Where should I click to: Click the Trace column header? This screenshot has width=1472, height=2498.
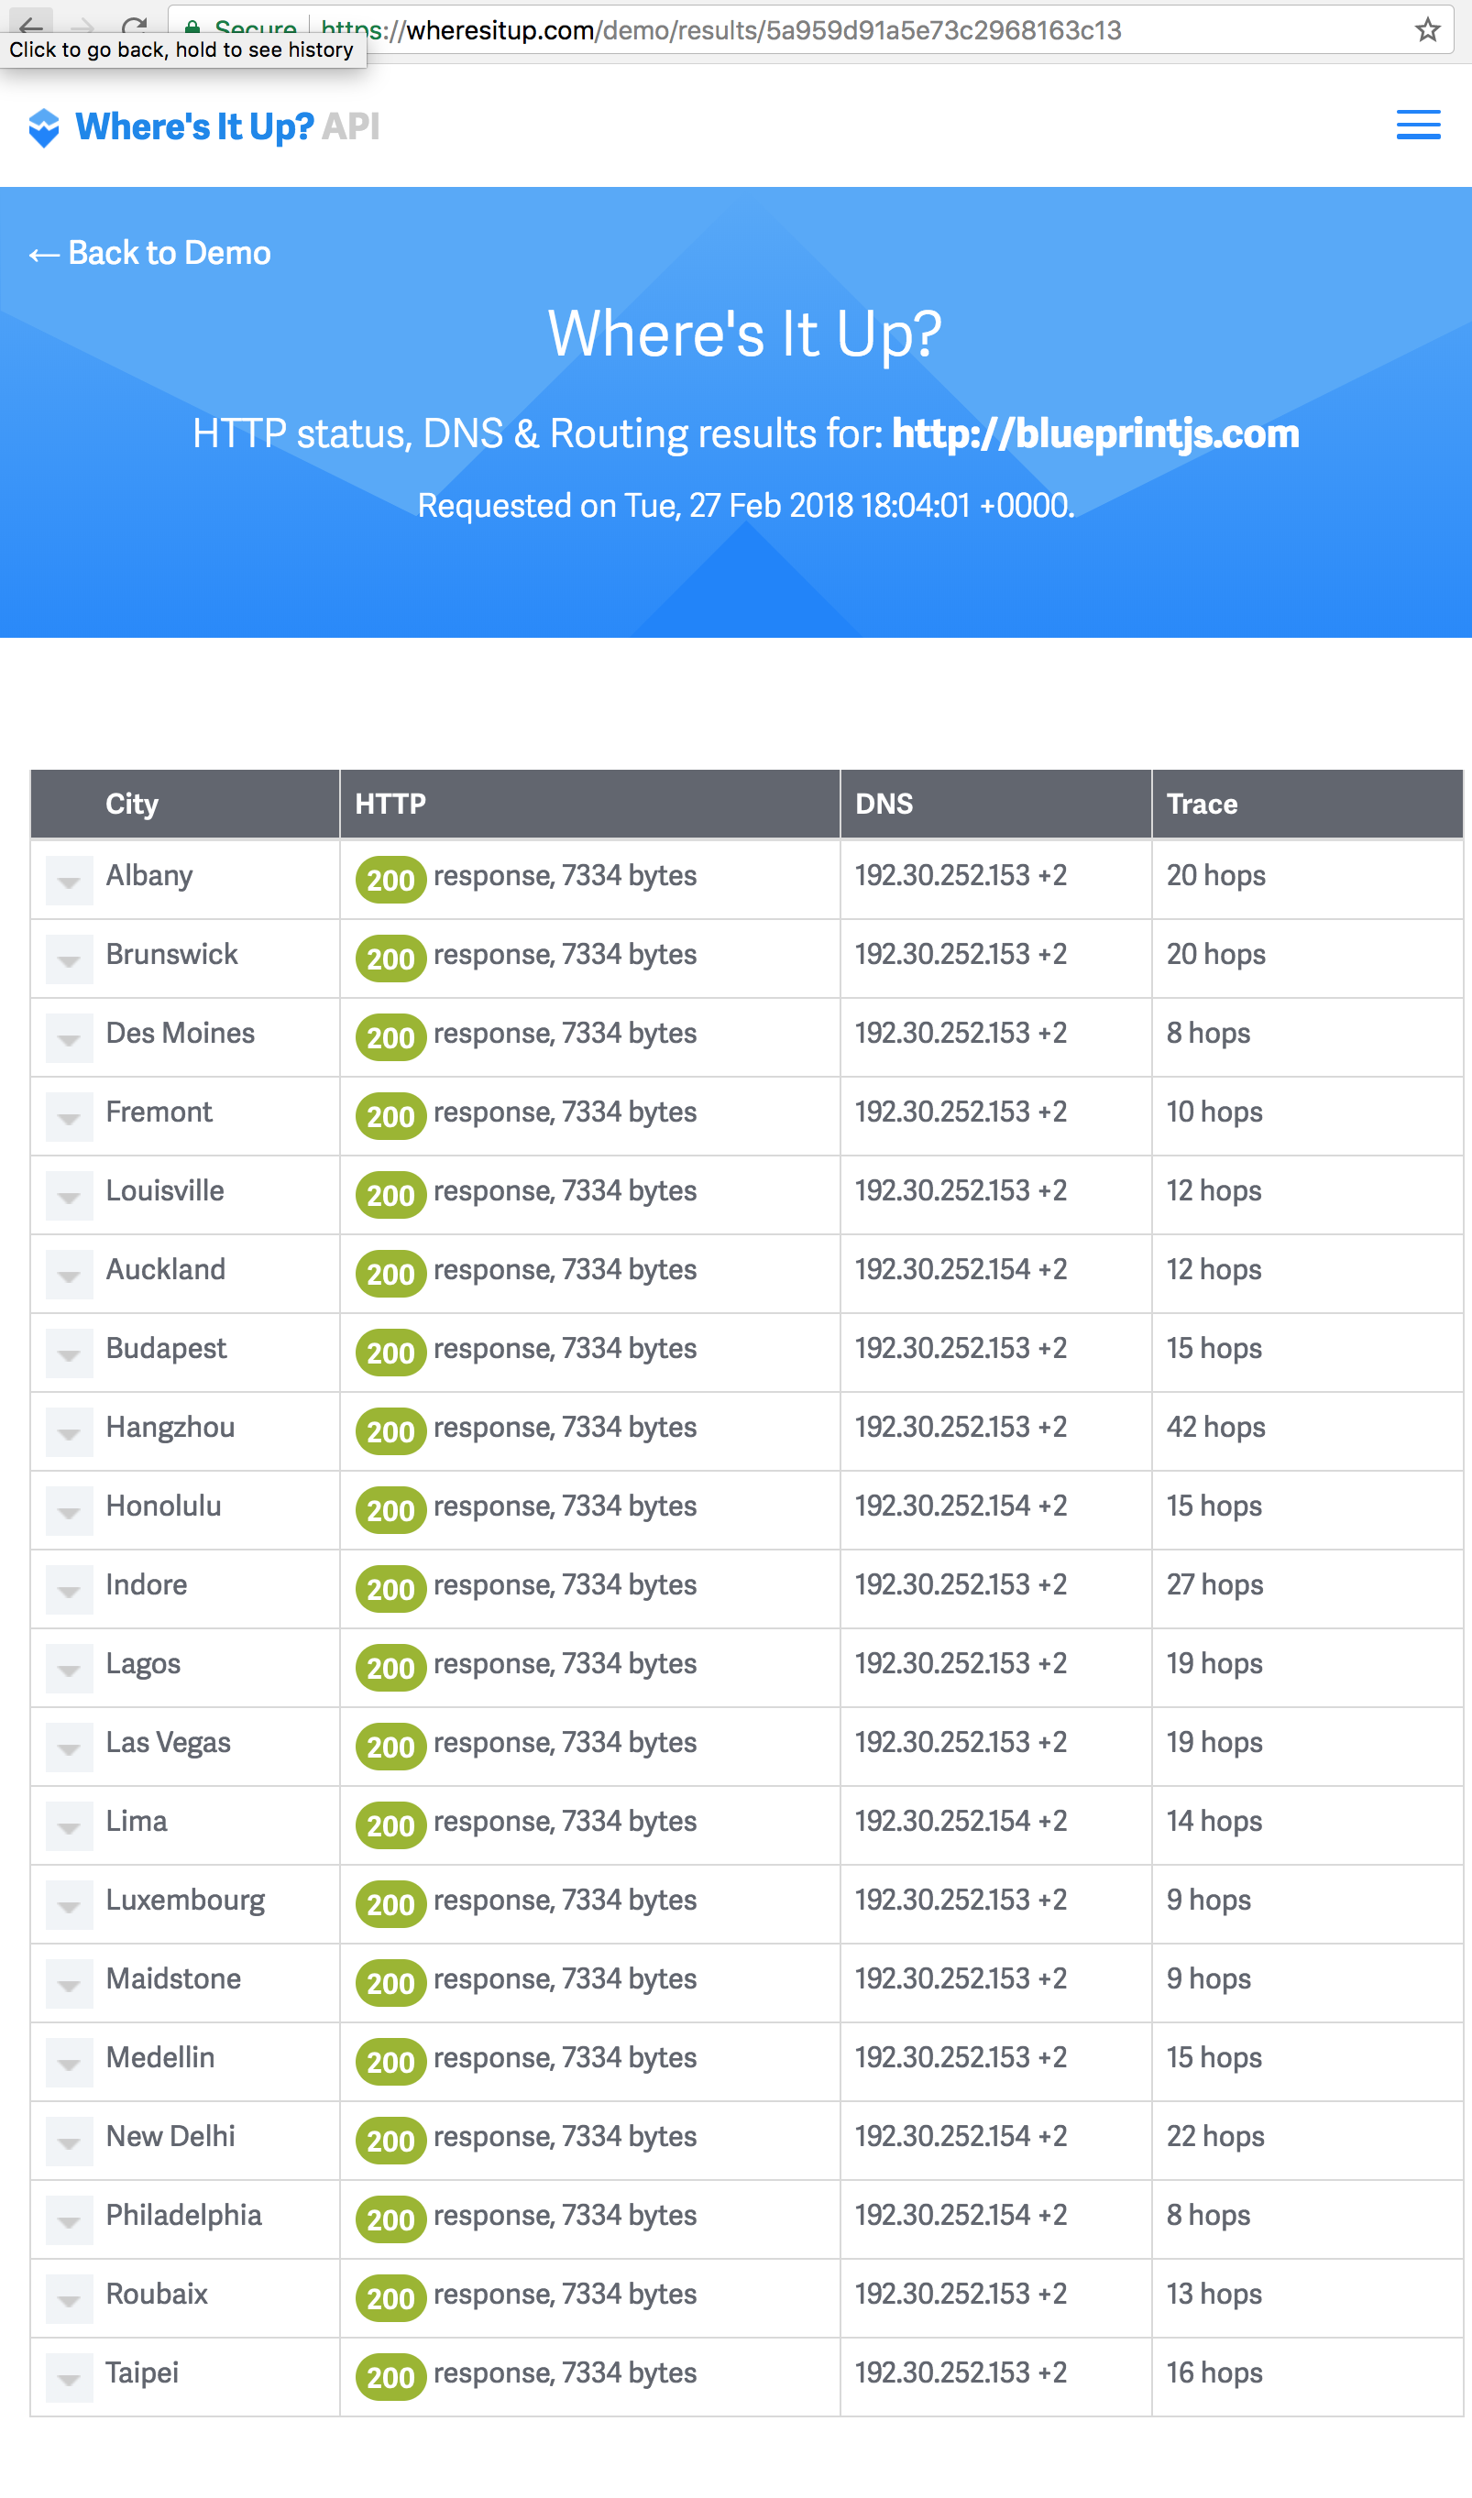coord(1202,804)
